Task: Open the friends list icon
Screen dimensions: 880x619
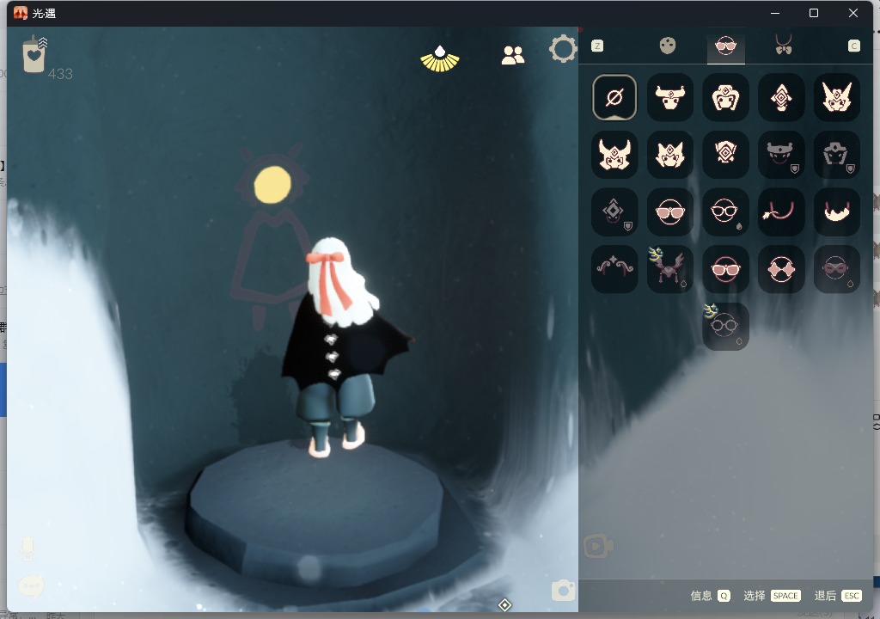Action: pyautogui.click(x=513, y=56)
